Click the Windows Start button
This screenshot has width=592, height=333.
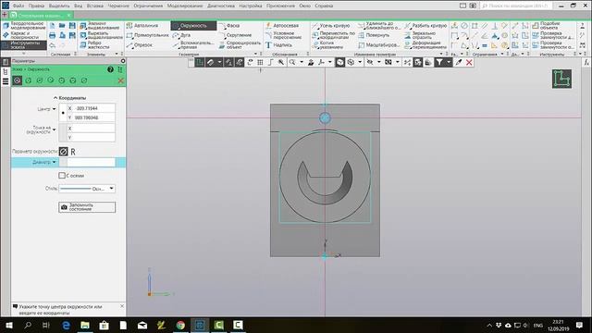pyautogui.click(x=8, y=325)
